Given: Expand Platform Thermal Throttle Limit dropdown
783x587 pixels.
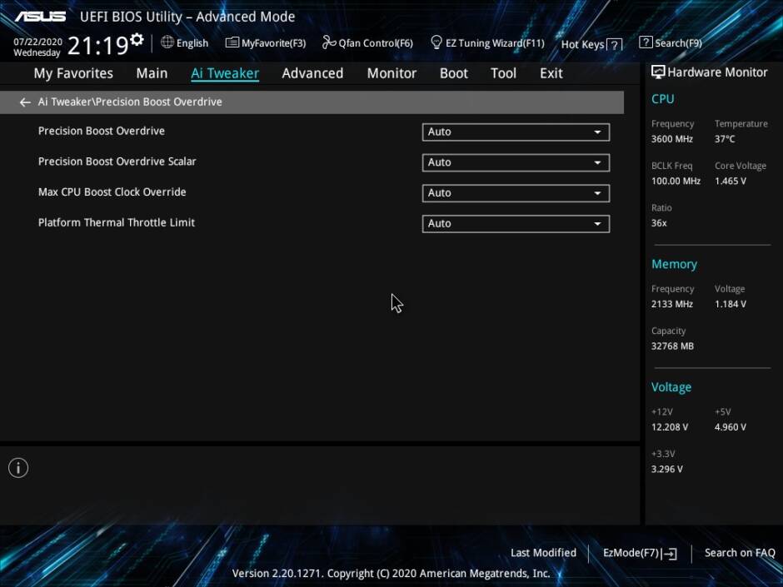Looking at the screenshot, I should click(516, 224).
